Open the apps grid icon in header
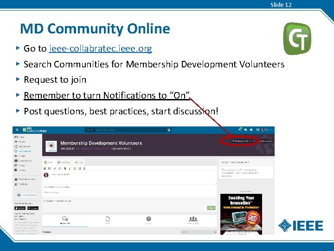 [x=258, y=130]
